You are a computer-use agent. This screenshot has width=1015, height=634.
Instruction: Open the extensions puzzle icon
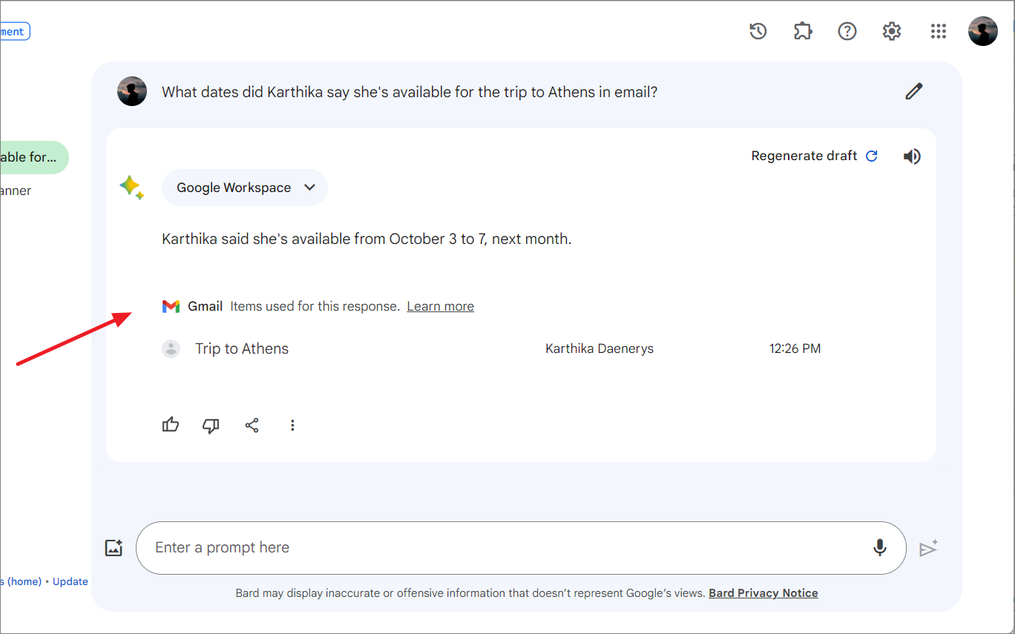(x=803, y=31)
